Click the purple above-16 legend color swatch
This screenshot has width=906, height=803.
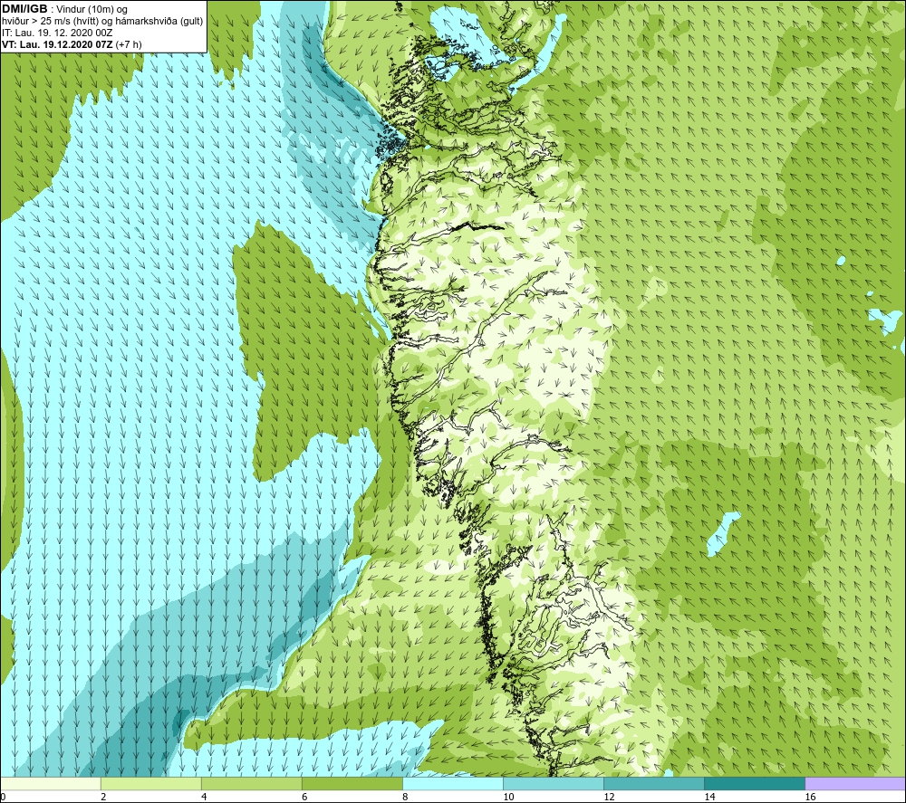(x=855, y=783)
